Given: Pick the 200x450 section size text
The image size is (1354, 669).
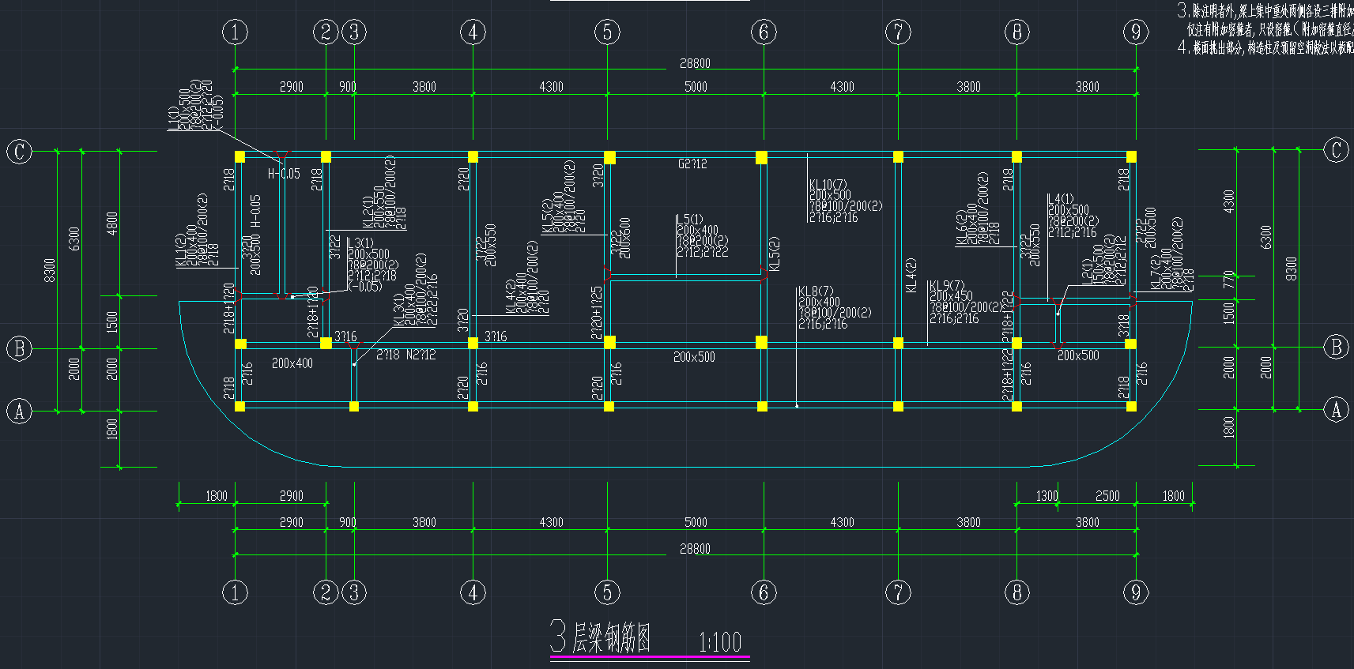Looking at the screenshot, I should (x=951, y=296).
